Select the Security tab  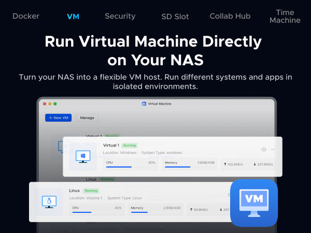pos(120,16)
